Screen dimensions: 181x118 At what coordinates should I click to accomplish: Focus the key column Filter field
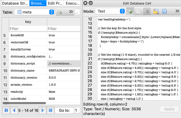click(28, 29)
